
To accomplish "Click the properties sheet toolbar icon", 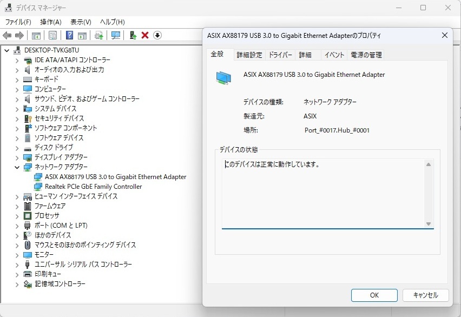I will 52,36.
